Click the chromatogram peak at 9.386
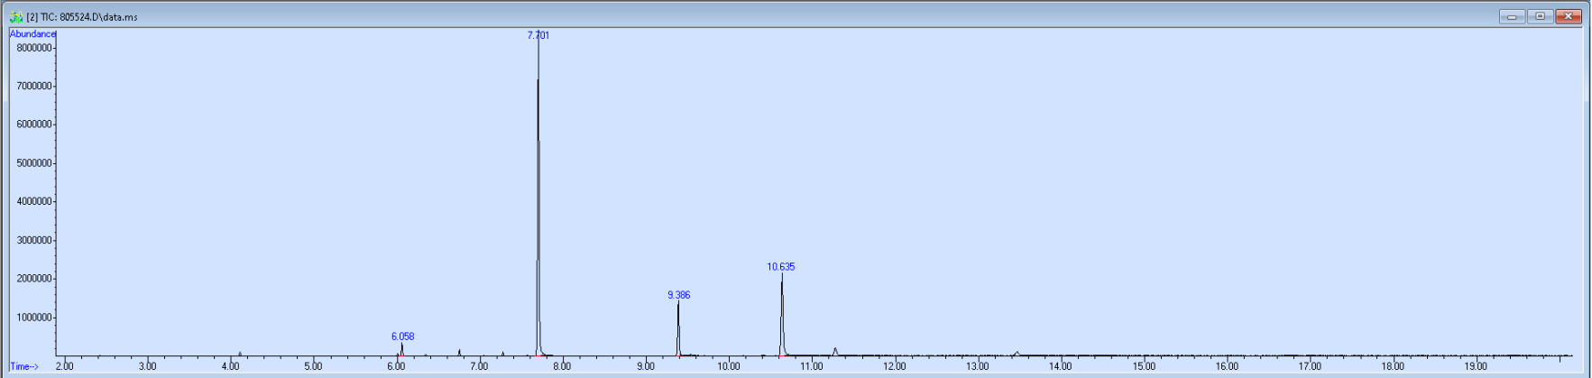The height and width of the screenshot is (378, 1592). point(678,329)
